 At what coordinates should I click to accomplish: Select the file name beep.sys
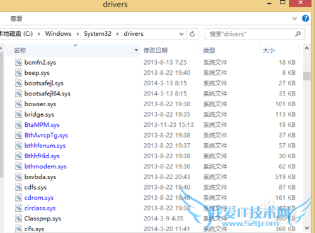coord(37,73)
